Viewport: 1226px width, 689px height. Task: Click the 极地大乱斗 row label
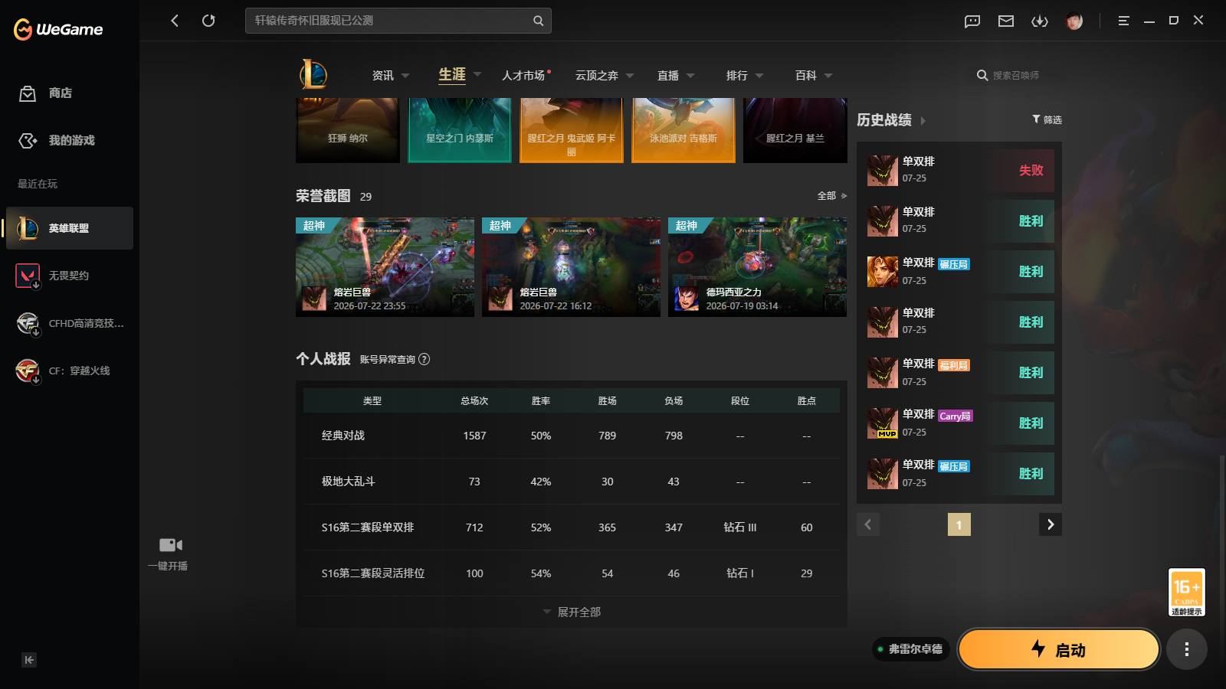tap(349, 482)
